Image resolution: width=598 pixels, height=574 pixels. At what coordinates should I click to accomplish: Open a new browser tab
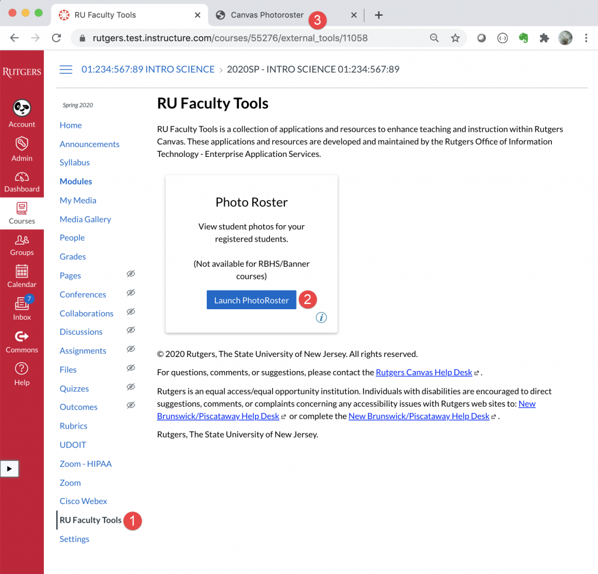(x=378, y=15)
